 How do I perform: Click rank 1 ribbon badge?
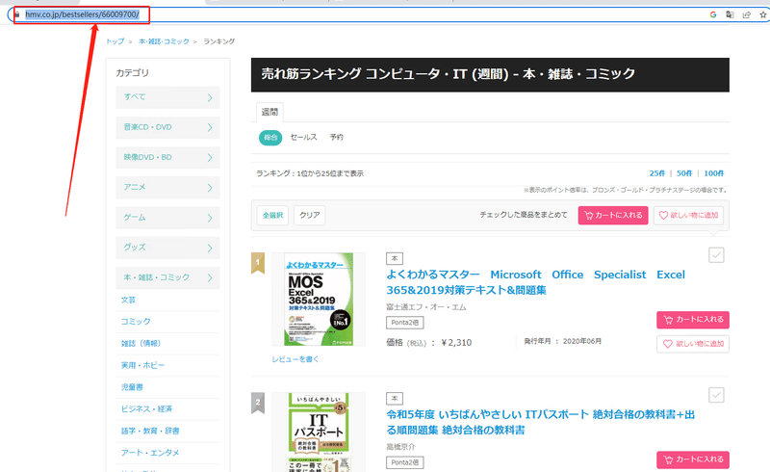click(258, 263)
